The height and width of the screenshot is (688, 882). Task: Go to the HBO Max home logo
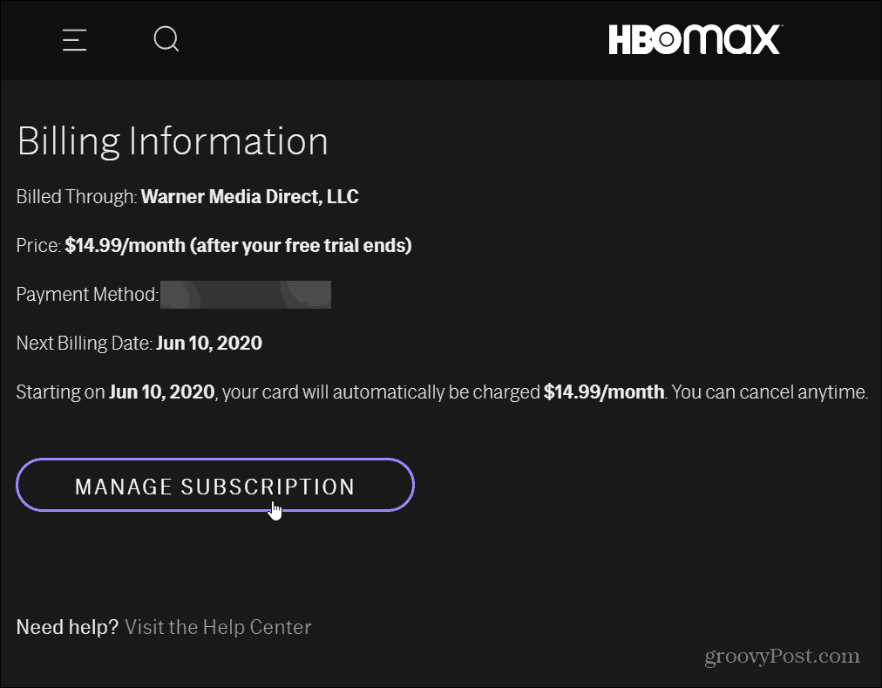pyautogui.click(x=695, y=39)
